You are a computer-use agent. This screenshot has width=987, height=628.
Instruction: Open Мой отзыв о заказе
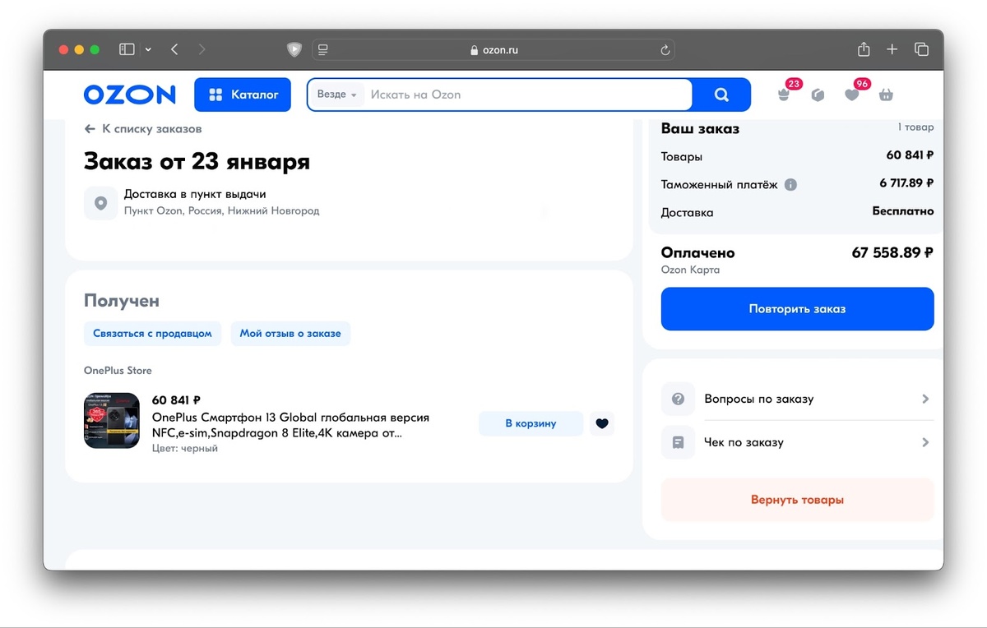290,334
